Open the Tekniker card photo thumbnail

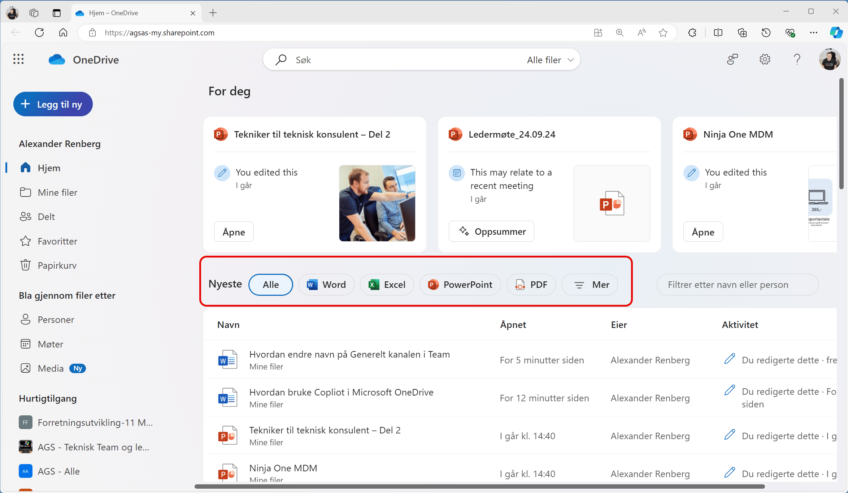(377, 203)
